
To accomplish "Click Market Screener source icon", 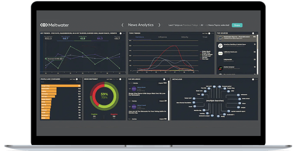I will [x=220, y=69].
